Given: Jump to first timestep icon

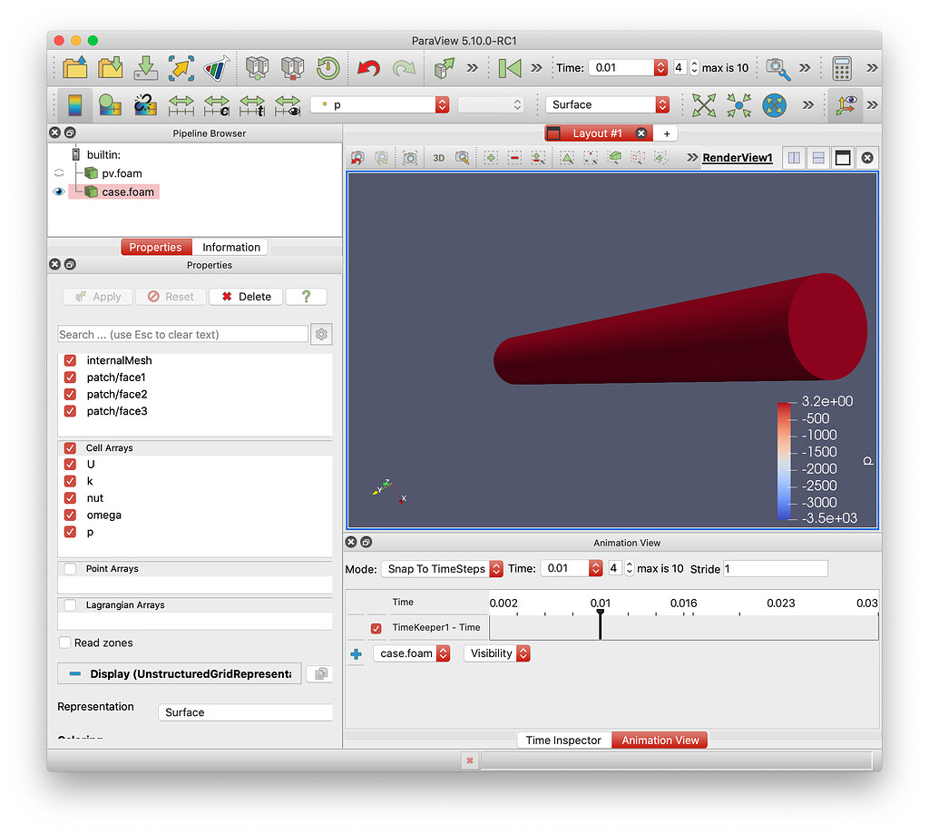Looking at the screenshot, I should click(509, 68).
